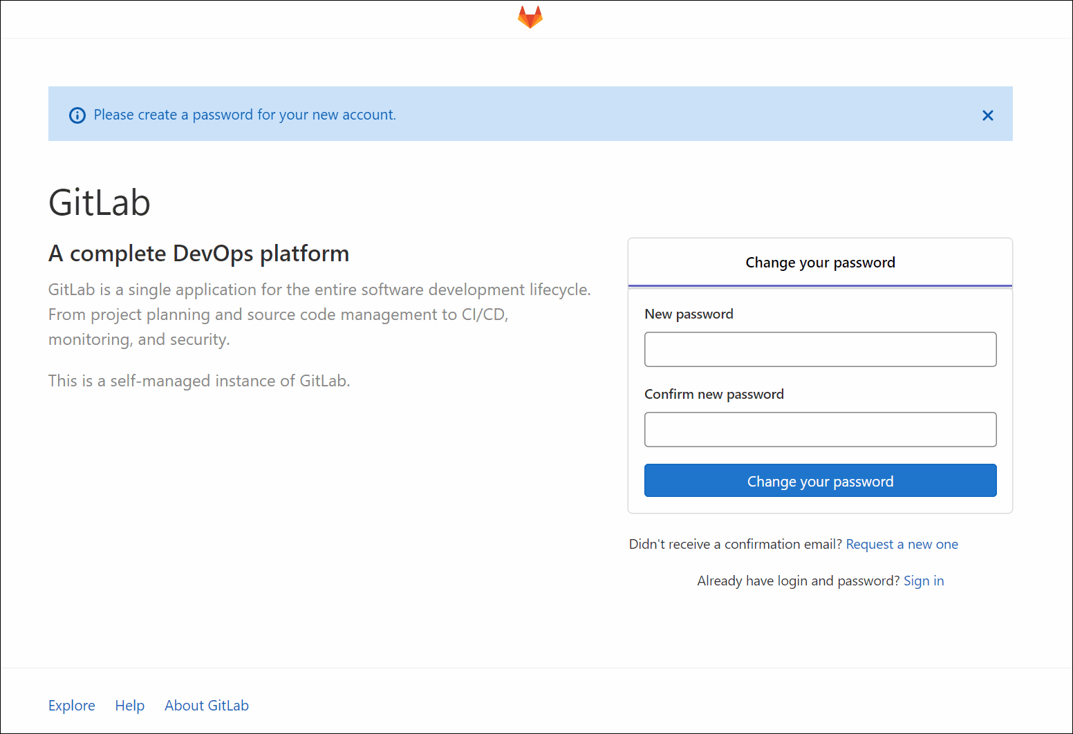Image resolution: width=1073 pixels, height=734 pixels.
Task: Focus the New password input field
Action: coord(820,350)
